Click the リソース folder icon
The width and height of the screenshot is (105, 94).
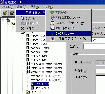pyautogui.click(x=28, y=92)
